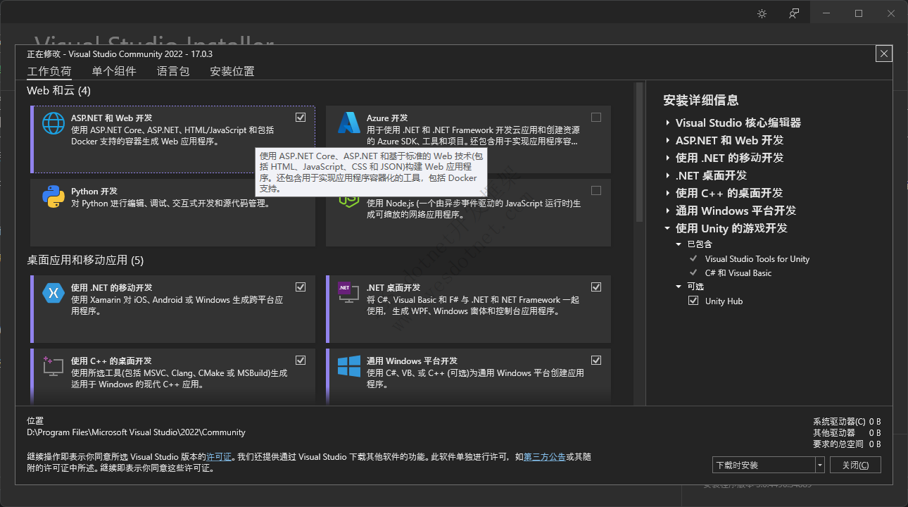
Task: Uncheck the ASP.NET 和 Web 开发 workload
Action: point(301,117)
